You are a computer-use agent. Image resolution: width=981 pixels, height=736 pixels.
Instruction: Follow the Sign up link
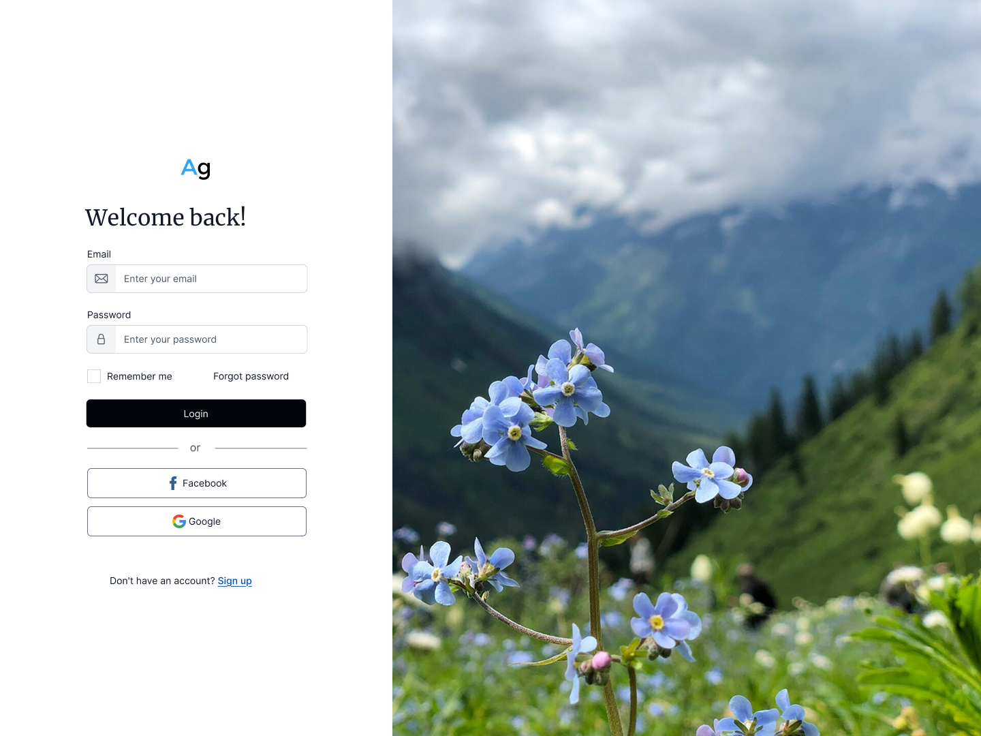tap(235, 581)
